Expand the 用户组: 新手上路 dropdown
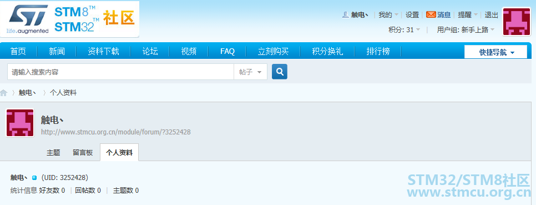The height and width of the screenshot is (205, 536). [466, 30]
